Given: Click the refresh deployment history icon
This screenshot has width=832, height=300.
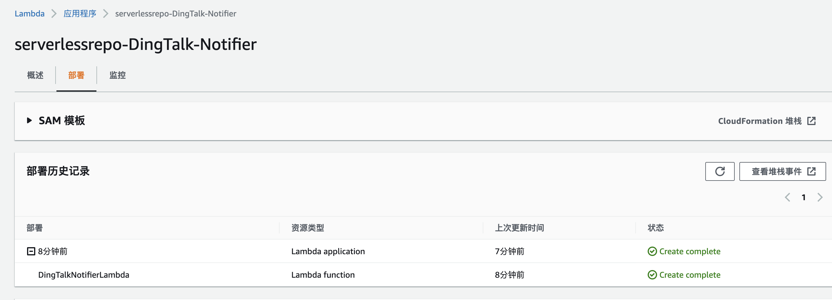Looking at the screenshot, I should [x=720, y=171].
